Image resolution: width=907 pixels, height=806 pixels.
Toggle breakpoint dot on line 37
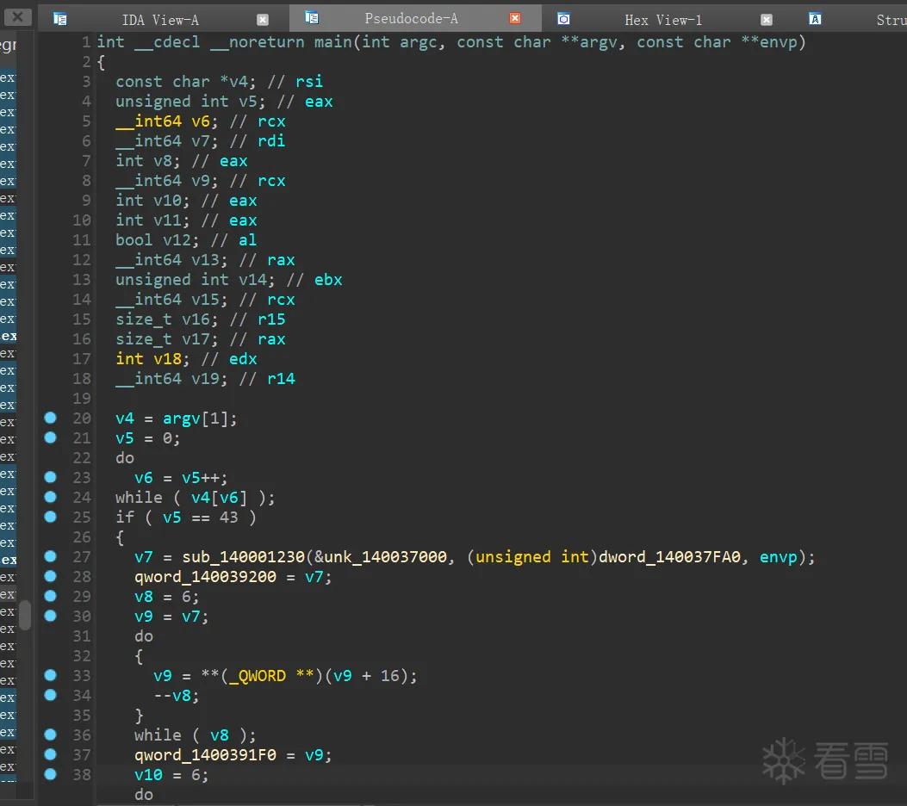coord(50,754)
